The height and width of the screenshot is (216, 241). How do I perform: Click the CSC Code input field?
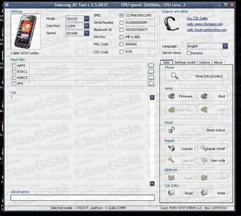coord(140,52)
